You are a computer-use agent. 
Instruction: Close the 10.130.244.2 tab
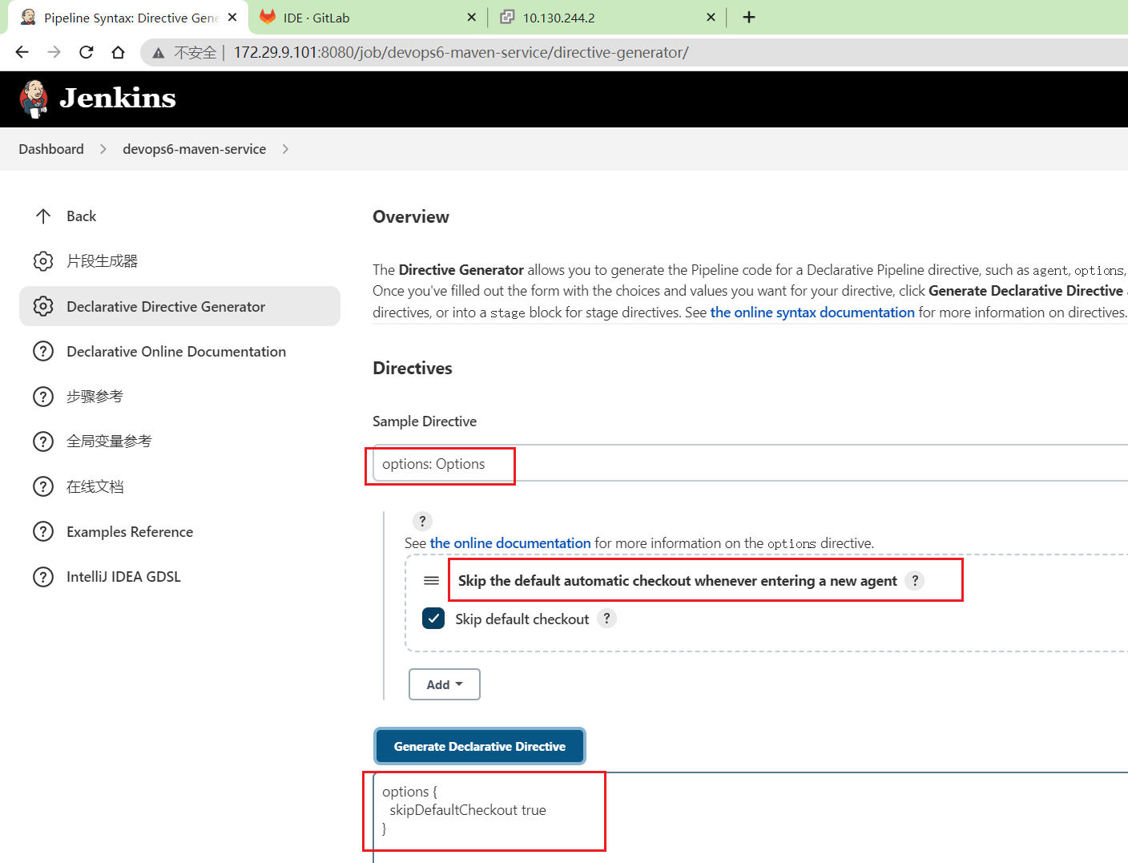click(x=710, y=17)
